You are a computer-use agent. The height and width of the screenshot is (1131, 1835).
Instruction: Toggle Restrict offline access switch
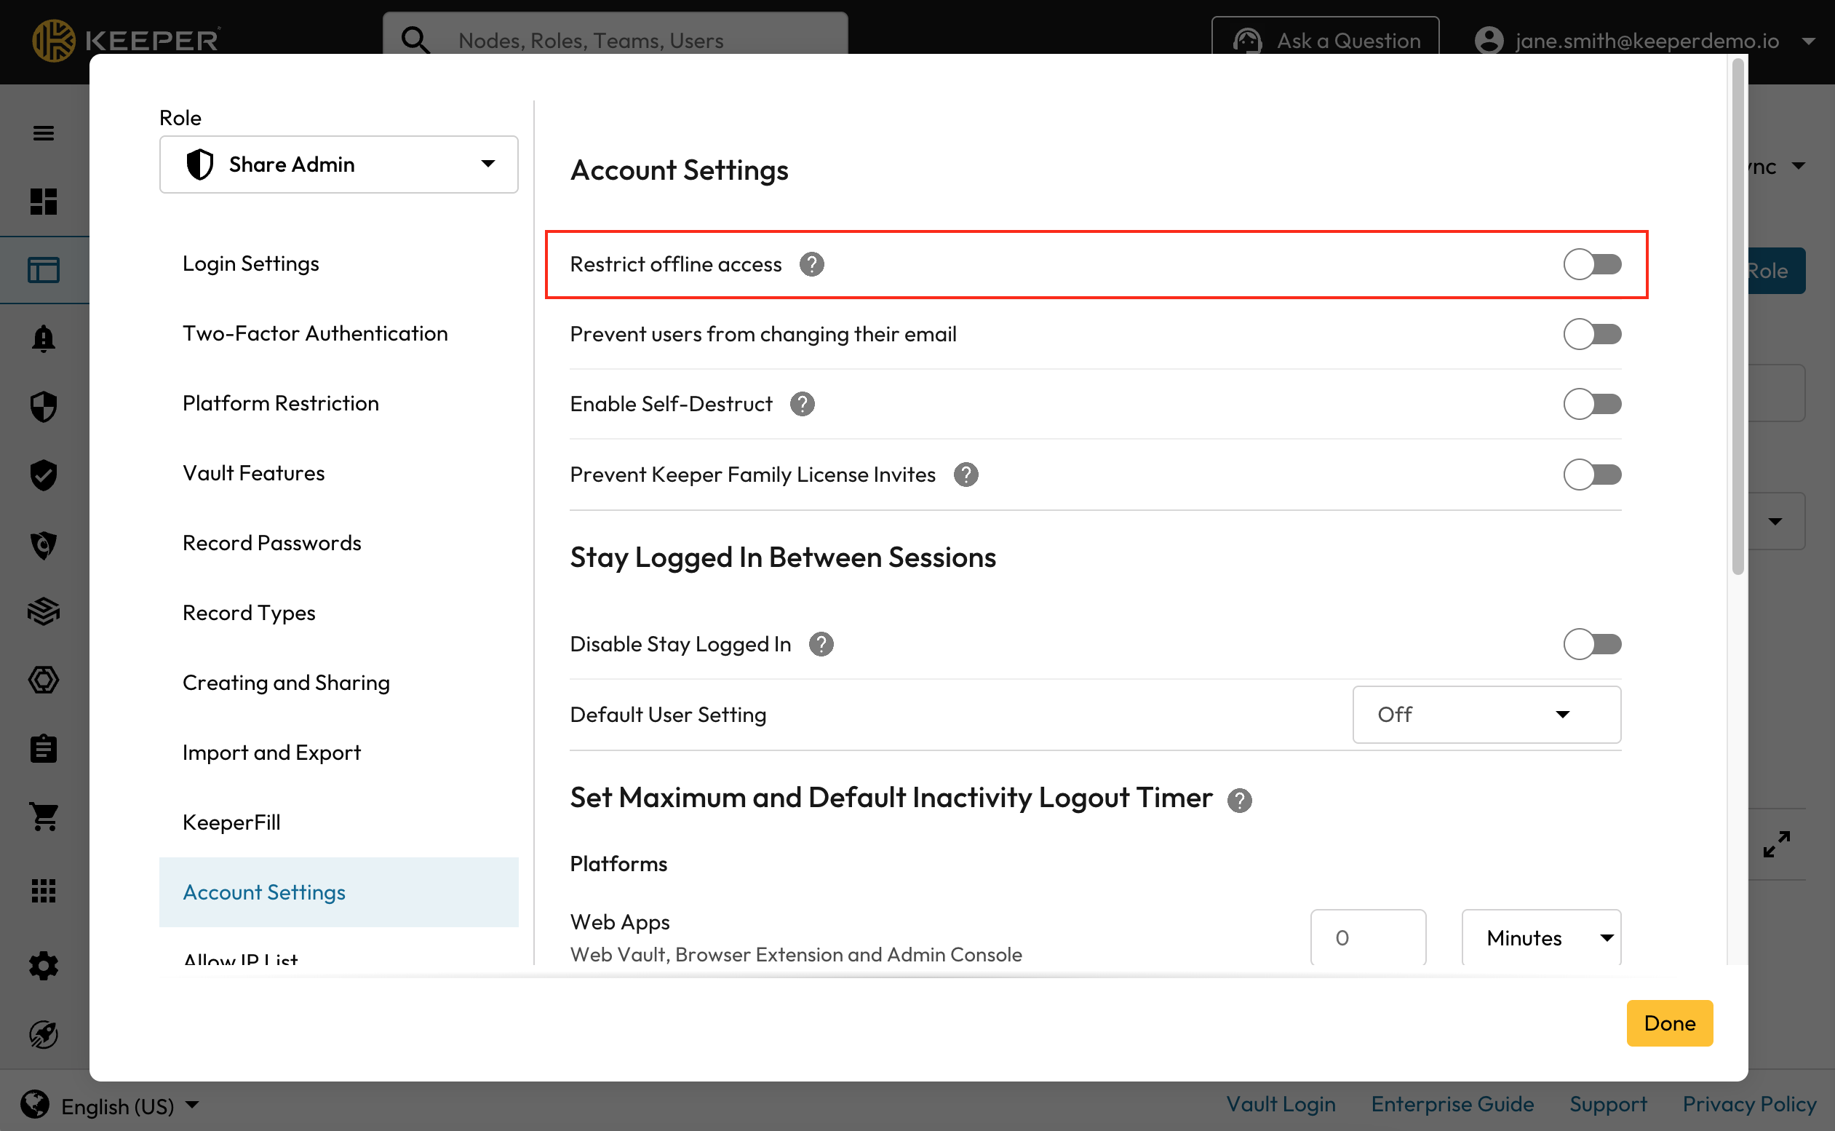click(1591, 264)
